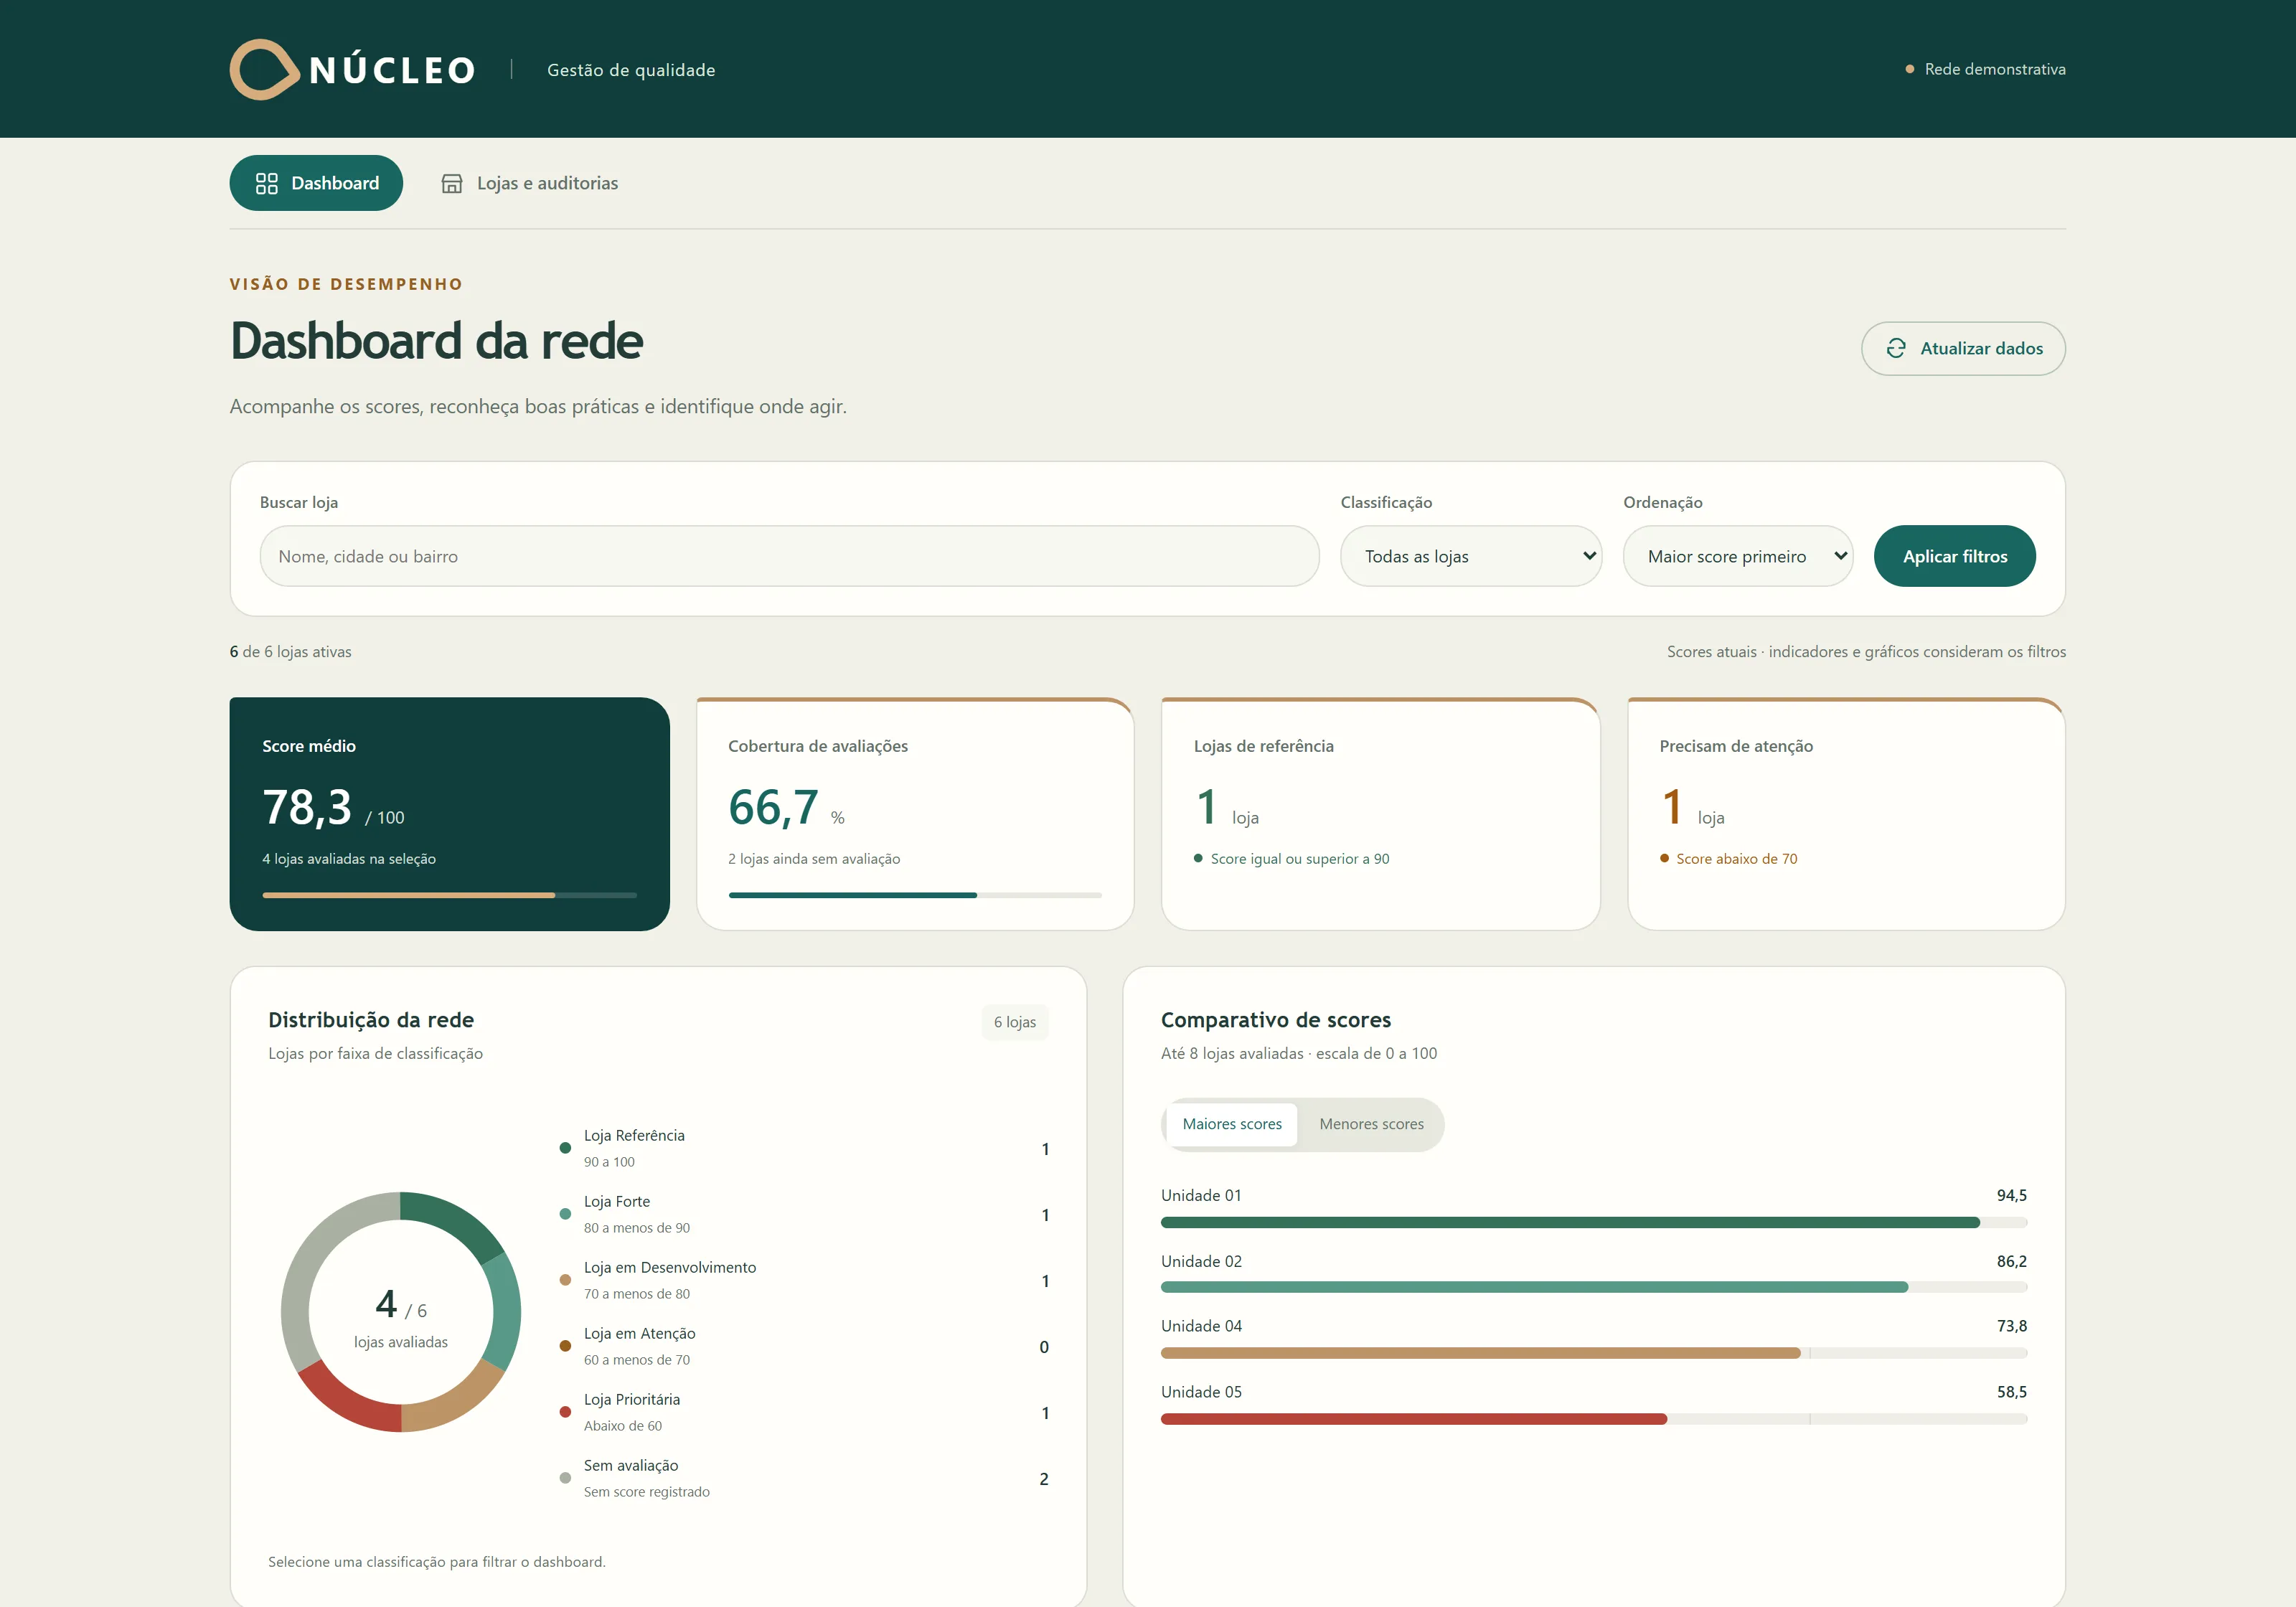Click the Loja em Atenção legend row
This screenshot has height=1607, width=2296.
pyautogui.click(x=804, y=1346)
